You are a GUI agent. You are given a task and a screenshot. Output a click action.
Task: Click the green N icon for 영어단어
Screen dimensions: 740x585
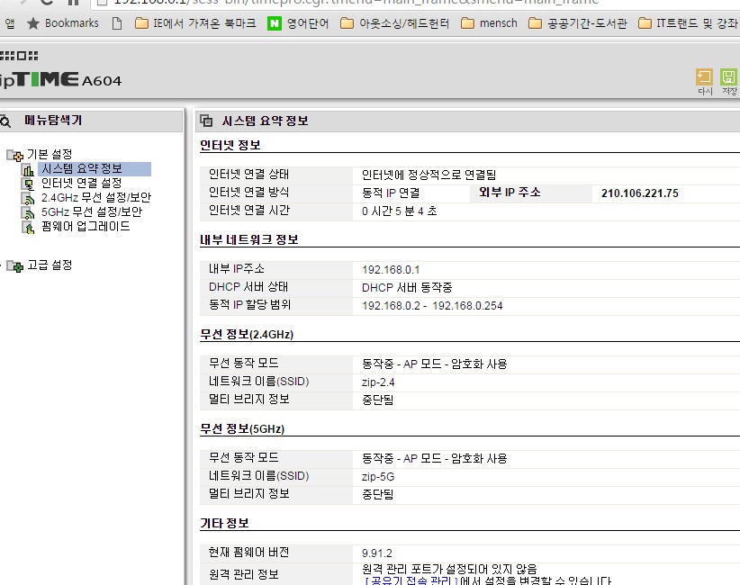pyautogui.click(x=275, y=23)
